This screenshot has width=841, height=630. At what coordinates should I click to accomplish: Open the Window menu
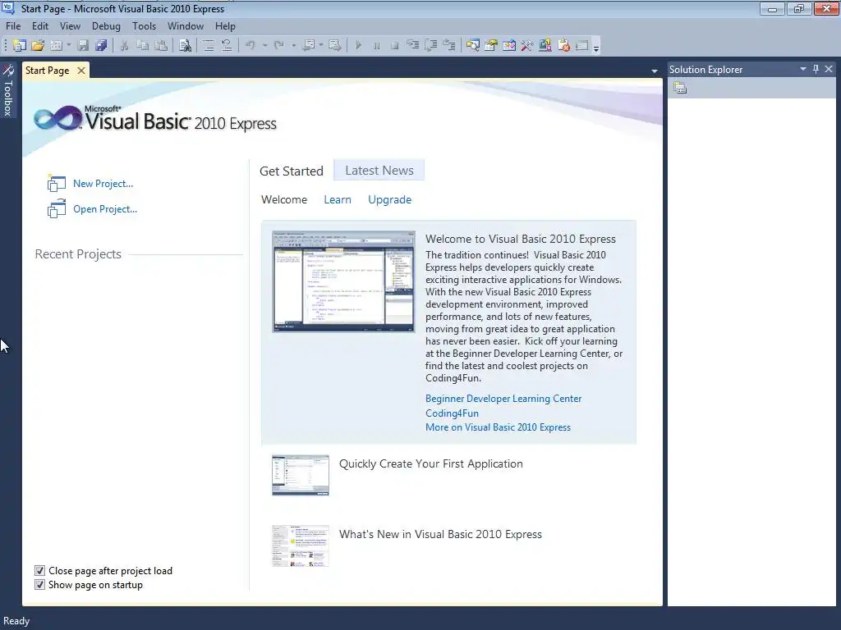point(186,26)
